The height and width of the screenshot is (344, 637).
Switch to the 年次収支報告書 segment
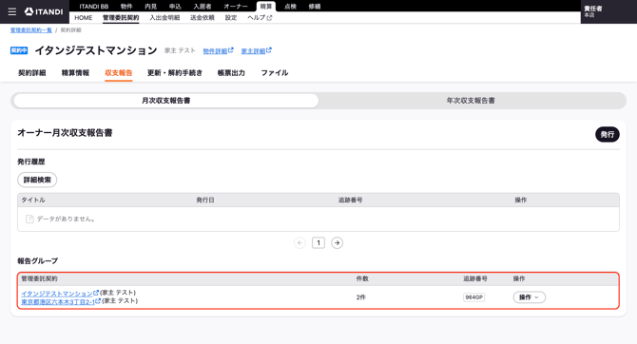(x=471, y=101)
